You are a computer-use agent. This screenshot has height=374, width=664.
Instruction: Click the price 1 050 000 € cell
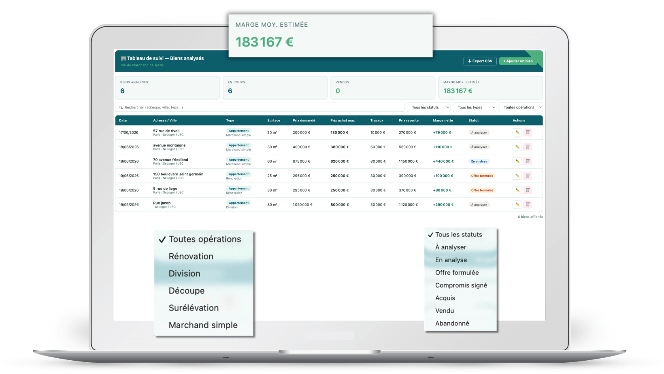[302, 205]
